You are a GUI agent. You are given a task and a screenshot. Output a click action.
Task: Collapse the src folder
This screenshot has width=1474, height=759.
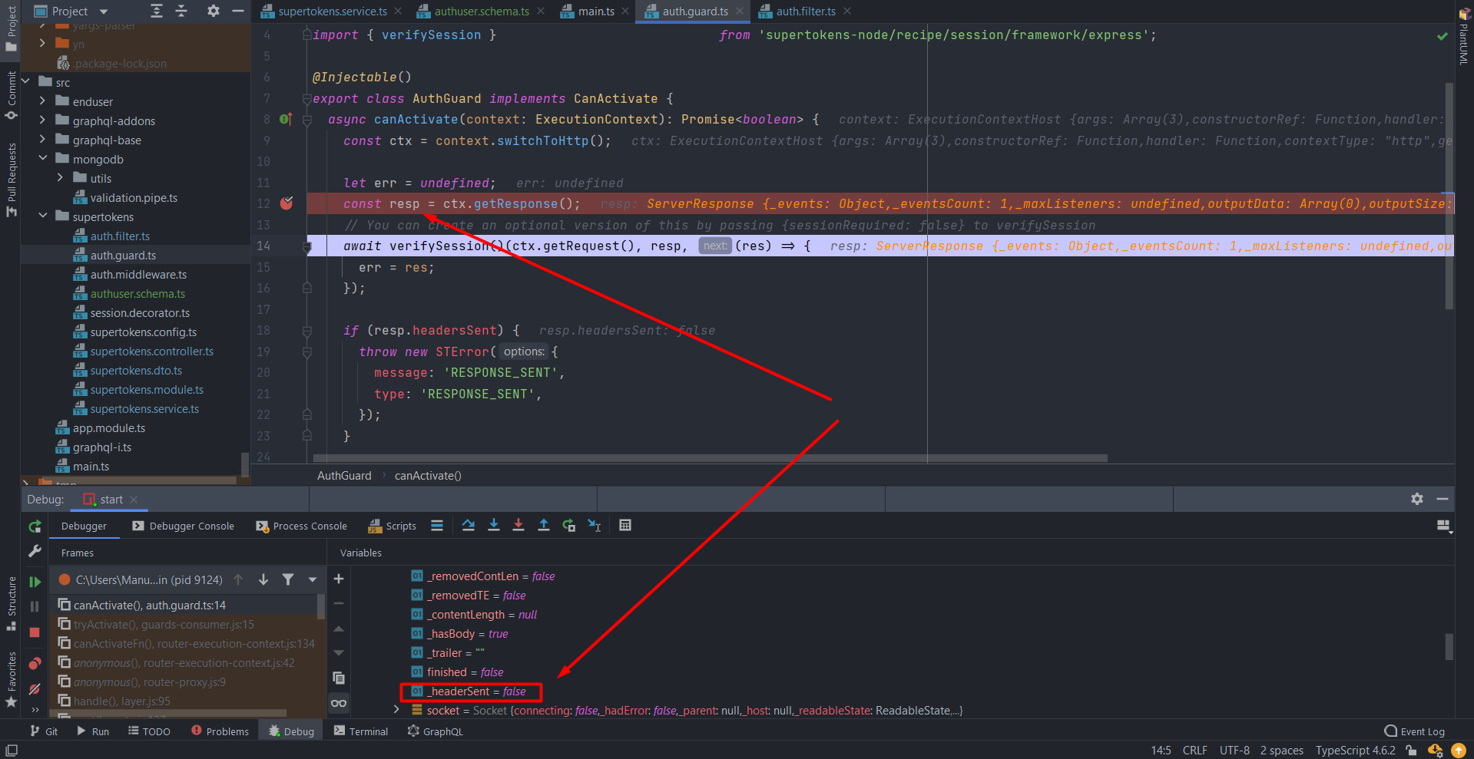coord(25,82)
